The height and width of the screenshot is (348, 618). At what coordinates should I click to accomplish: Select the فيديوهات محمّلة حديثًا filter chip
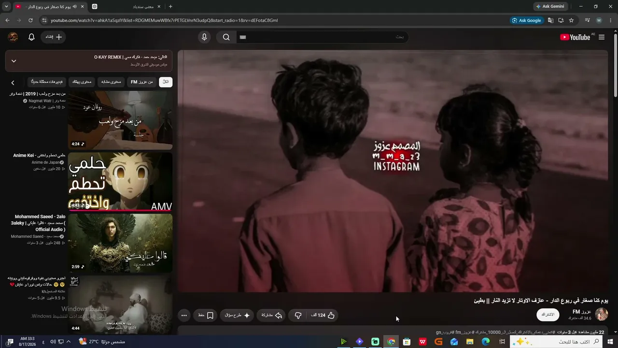coord(46,82)
